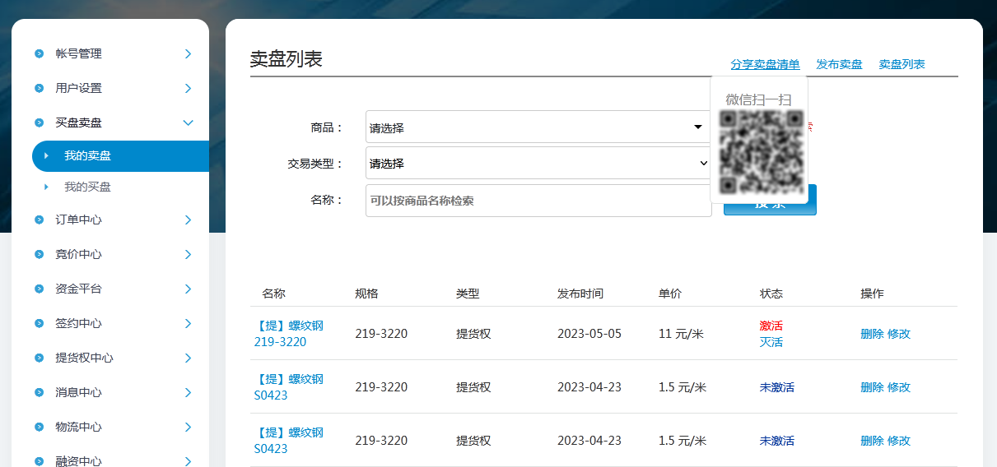Collapse the 买盘卖盘 section chevron

pos(188,123)
